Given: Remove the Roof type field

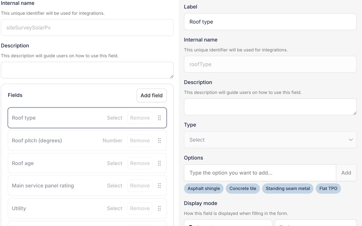Looking at the screenshot, I should tap(140, 118).
